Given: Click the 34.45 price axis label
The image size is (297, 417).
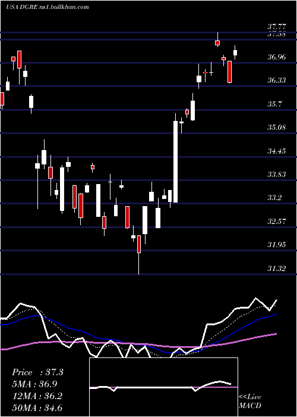Looking at the screenshot, I should [277, 151].
